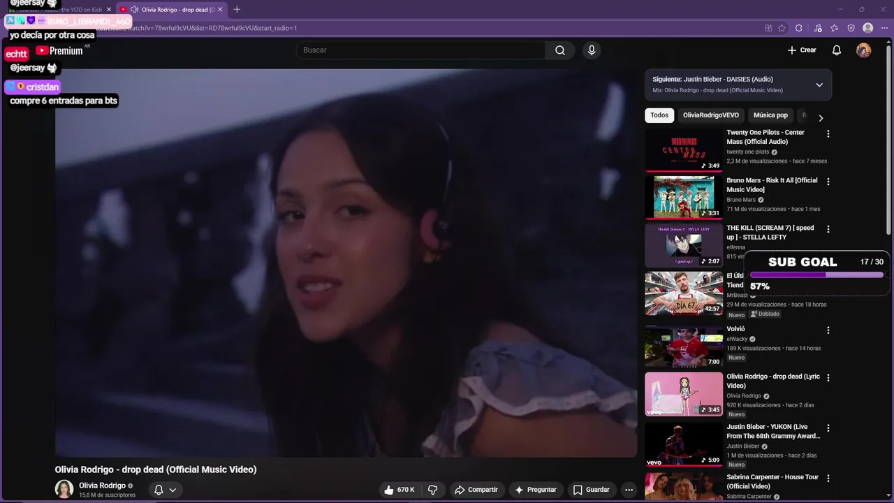Open options for Sabrina Carpenter House Tour

pyautogui.click(x=828, y=479)
